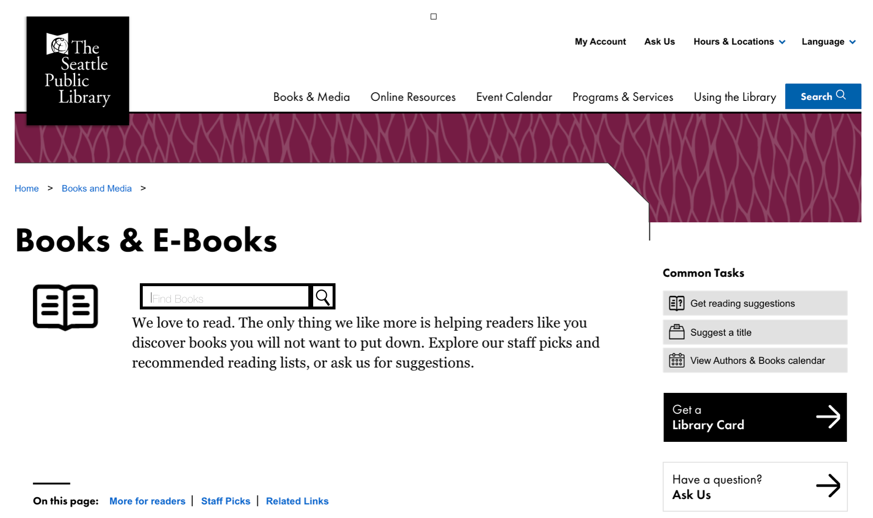This screenshot has height=518, width=873.
Task: Click the open book icon
Action: (66, 307)
